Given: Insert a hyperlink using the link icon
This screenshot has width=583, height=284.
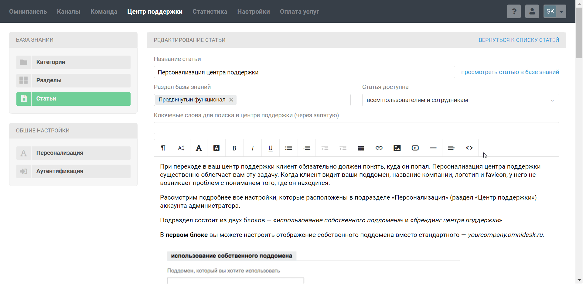Looking at the screenshot, I should [379, 148].
